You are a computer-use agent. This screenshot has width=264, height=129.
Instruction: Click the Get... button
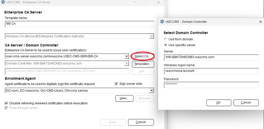pos(143,71)
